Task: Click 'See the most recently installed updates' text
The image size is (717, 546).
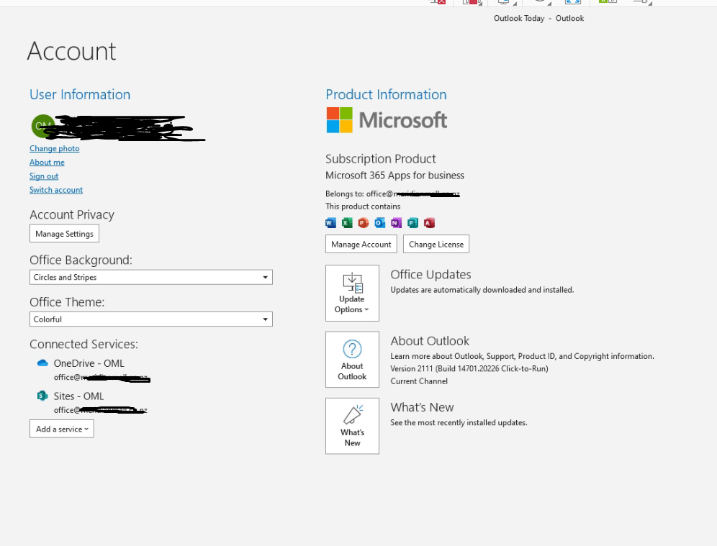Action: click(459, 423)
